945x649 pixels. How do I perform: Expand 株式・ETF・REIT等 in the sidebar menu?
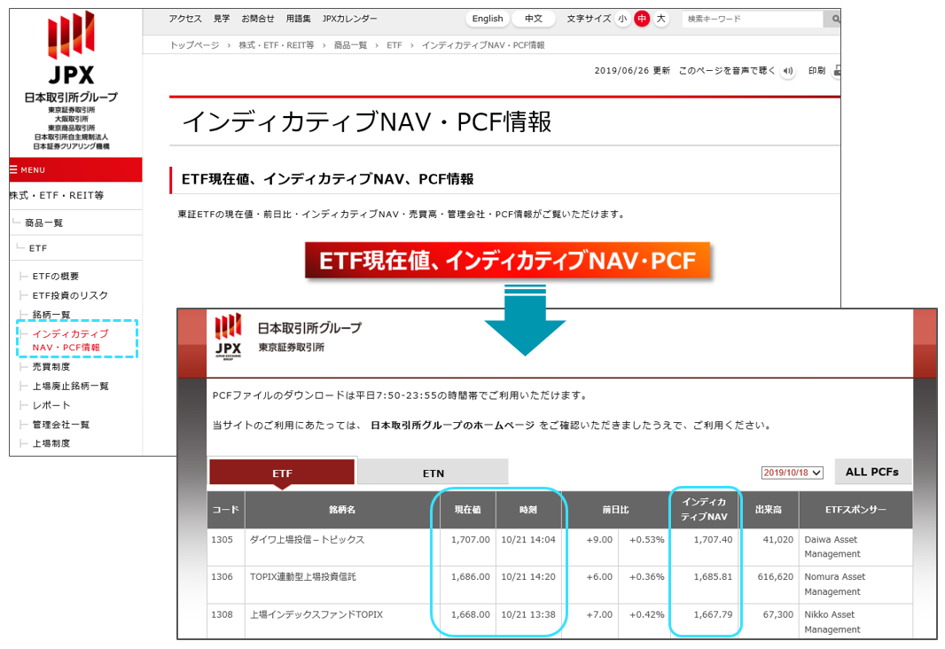point(57,195)
